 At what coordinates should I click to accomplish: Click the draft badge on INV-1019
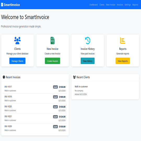coord(55,97)
